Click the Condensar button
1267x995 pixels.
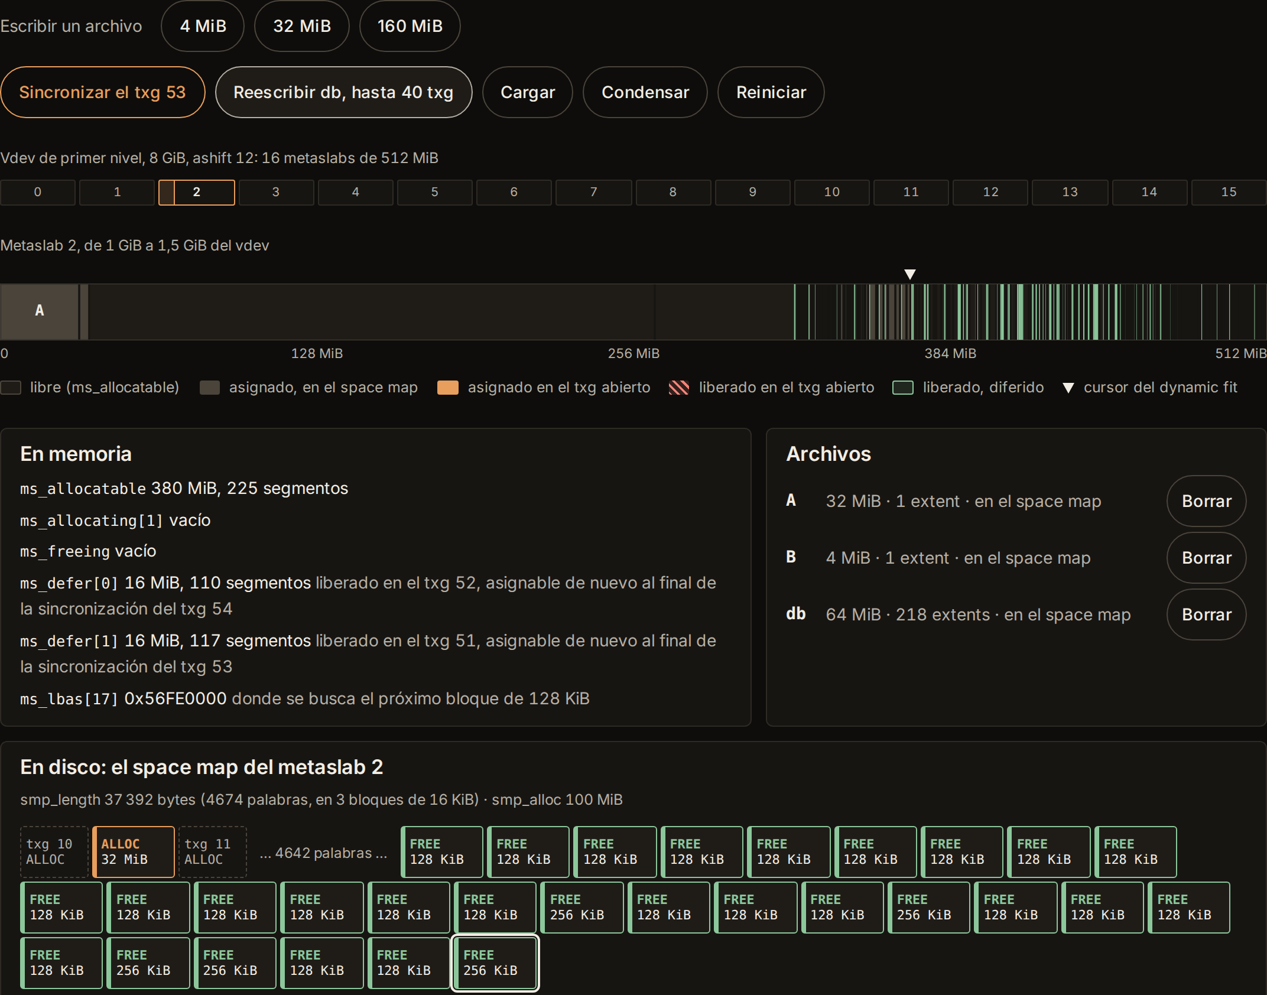[x=645, y=92]
